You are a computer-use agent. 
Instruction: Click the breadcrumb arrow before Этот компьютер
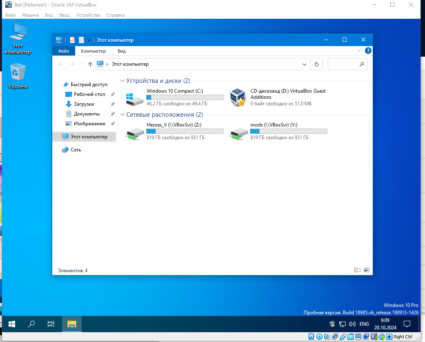[x=107, y=64]
